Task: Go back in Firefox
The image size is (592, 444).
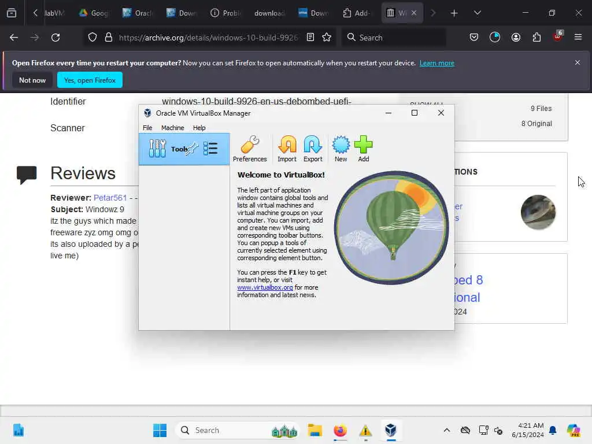Action: click(14, 38)
